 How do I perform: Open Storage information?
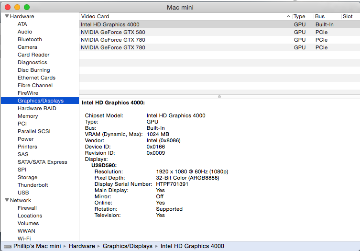point(28,177)
